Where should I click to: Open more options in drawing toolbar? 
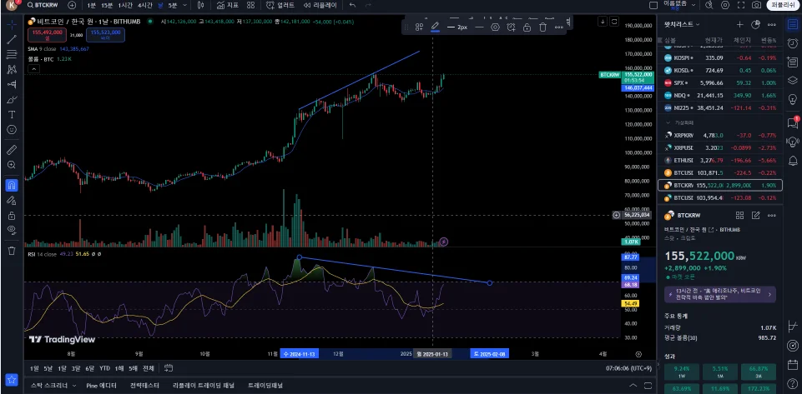pyautogui.click(x=558, y=27)
